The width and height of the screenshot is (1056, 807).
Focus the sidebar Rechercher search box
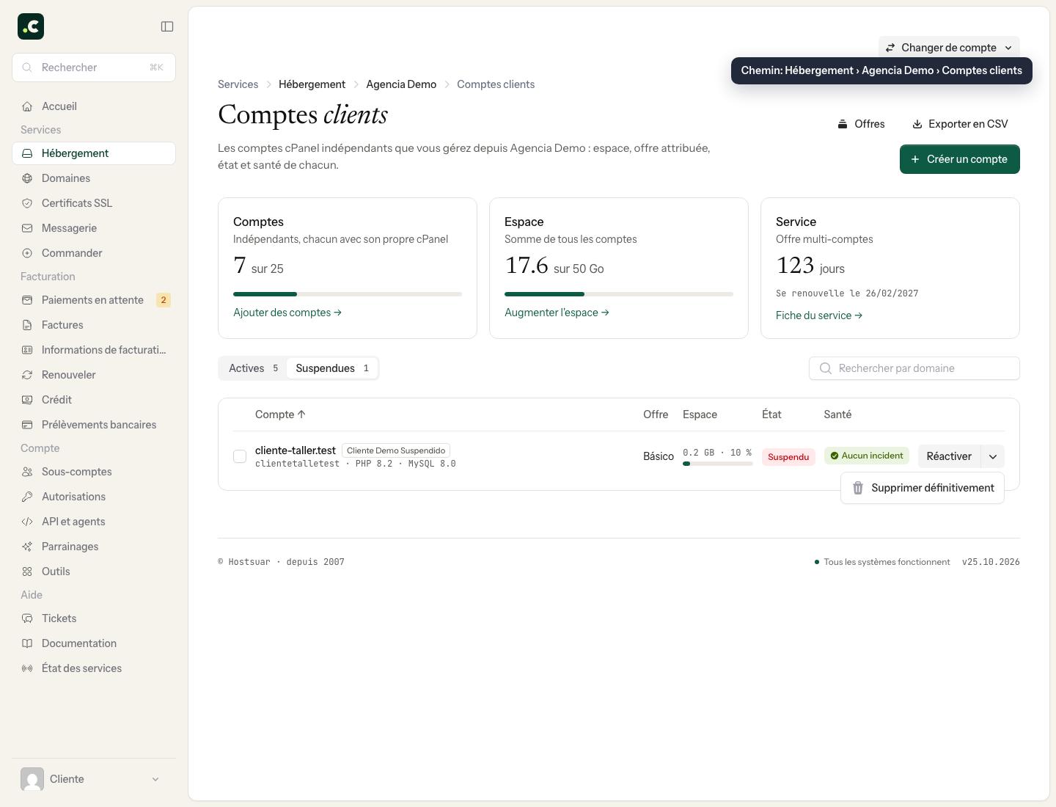(x=94, y=67)
